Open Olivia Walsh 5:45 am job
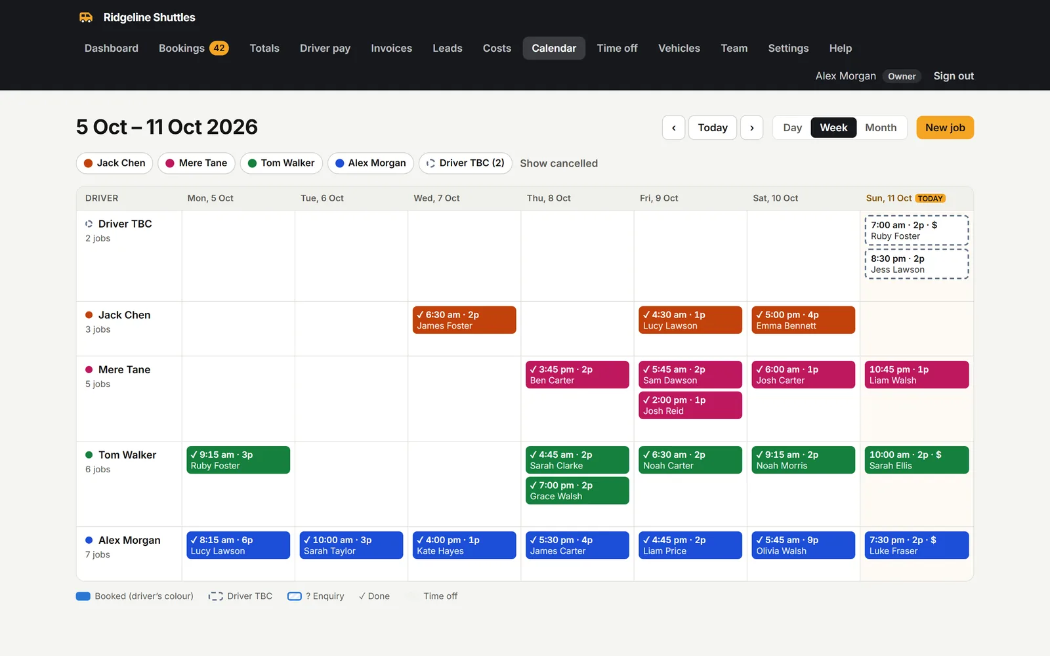Image resolution: width=1050 pixels, height=656 pixels. click(803, 545)
